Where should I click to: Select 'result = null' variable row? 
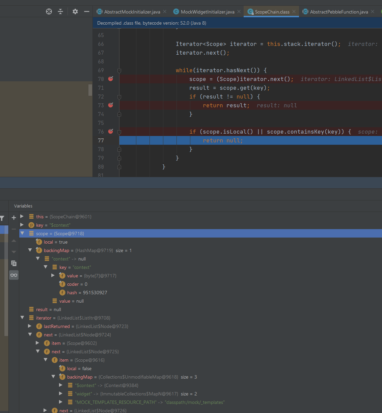point(200,309)
